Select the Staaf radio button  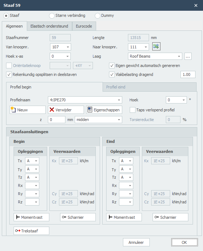[x=6, y=16]
